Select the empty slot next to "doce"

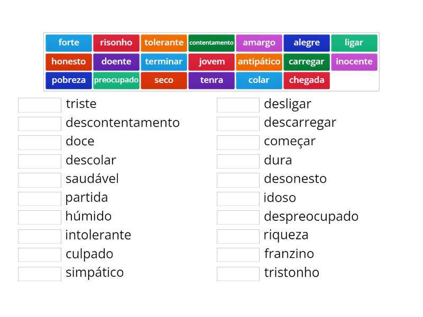click(40, 142)
